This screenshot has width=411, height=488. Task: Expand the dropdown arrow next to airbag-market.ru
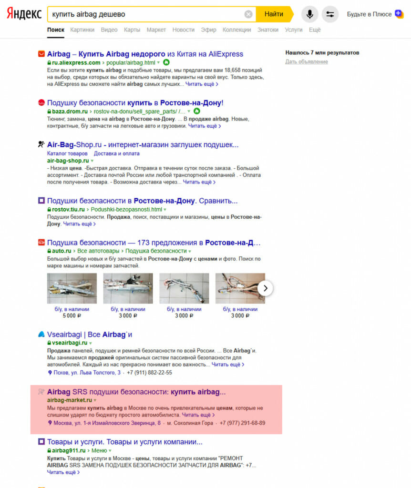pyautogui.click(x=95, y=400)
